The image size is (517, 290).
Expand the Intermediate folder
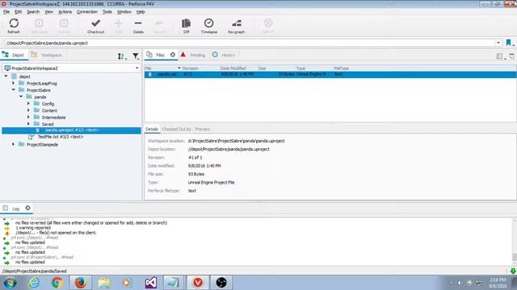pos(29,117)
